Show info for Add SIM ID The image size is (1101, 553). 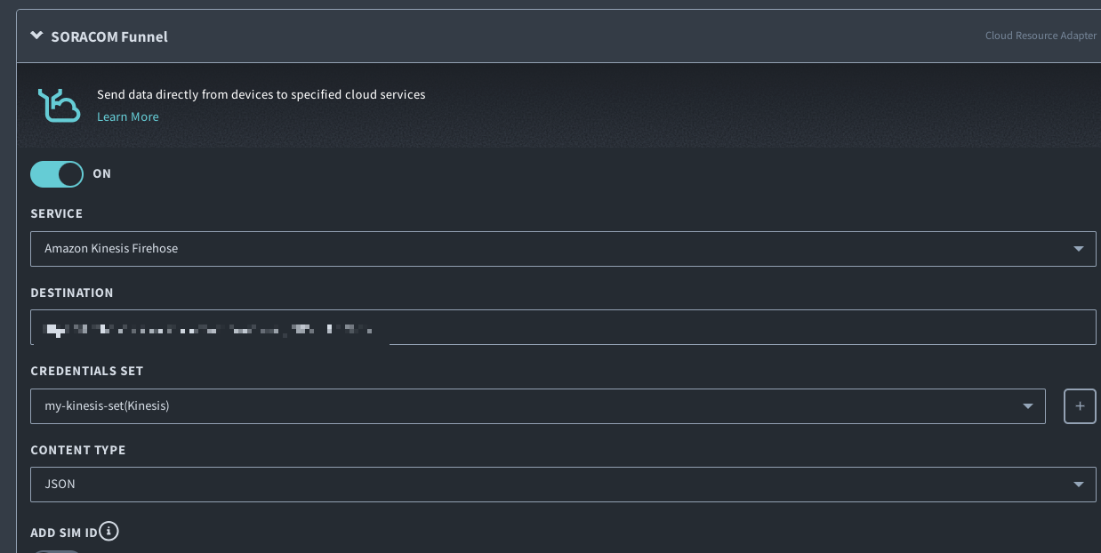click(x=109, y=532)
